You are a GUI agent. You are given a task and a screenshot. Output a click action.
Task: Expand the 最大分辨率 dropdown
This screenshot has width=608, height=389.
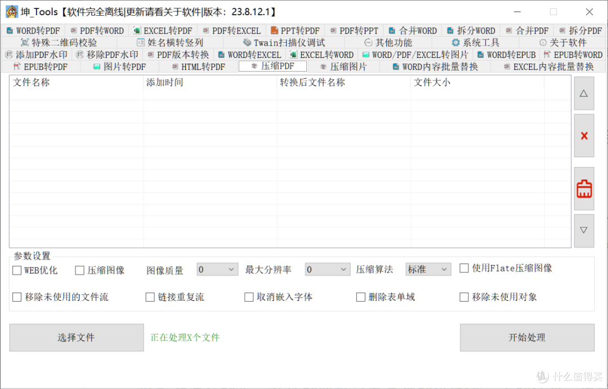[x=327, y=269]
